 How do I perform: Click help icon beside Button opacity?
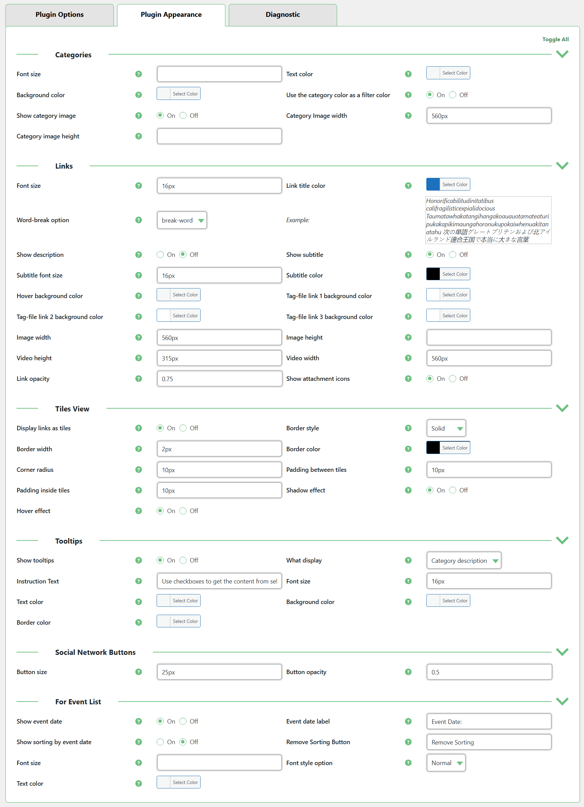(408, 672)
